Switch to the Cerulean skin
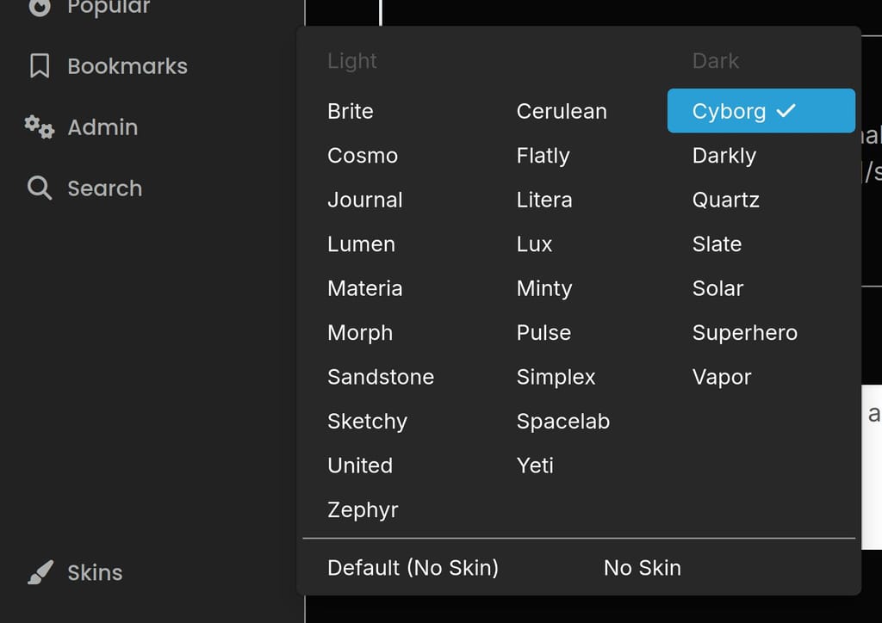Image resolution: width=882 pixels, height=623 pixels. coord(561,111)
